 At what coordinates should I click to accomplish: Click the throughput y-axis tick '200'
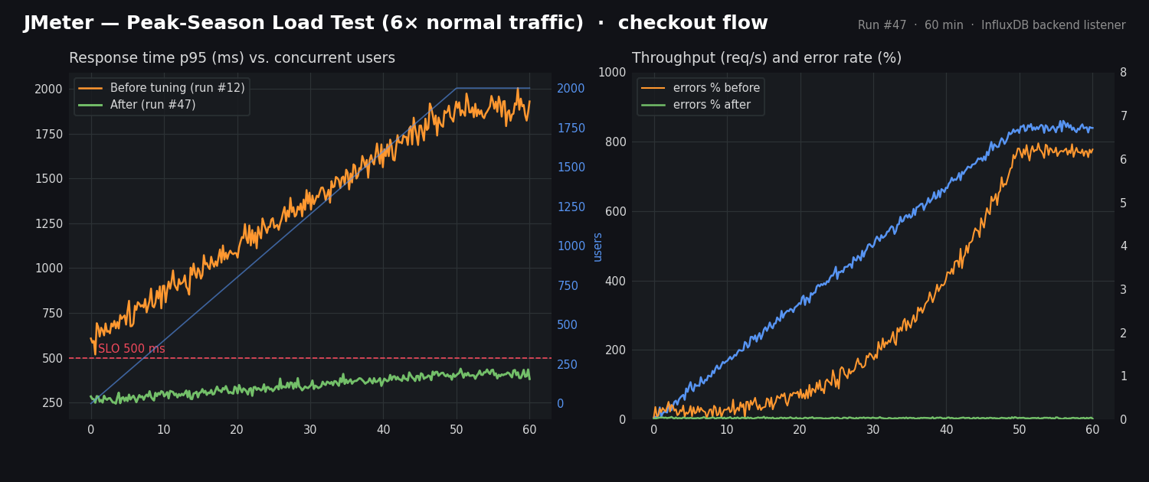[x=616, y=350]
